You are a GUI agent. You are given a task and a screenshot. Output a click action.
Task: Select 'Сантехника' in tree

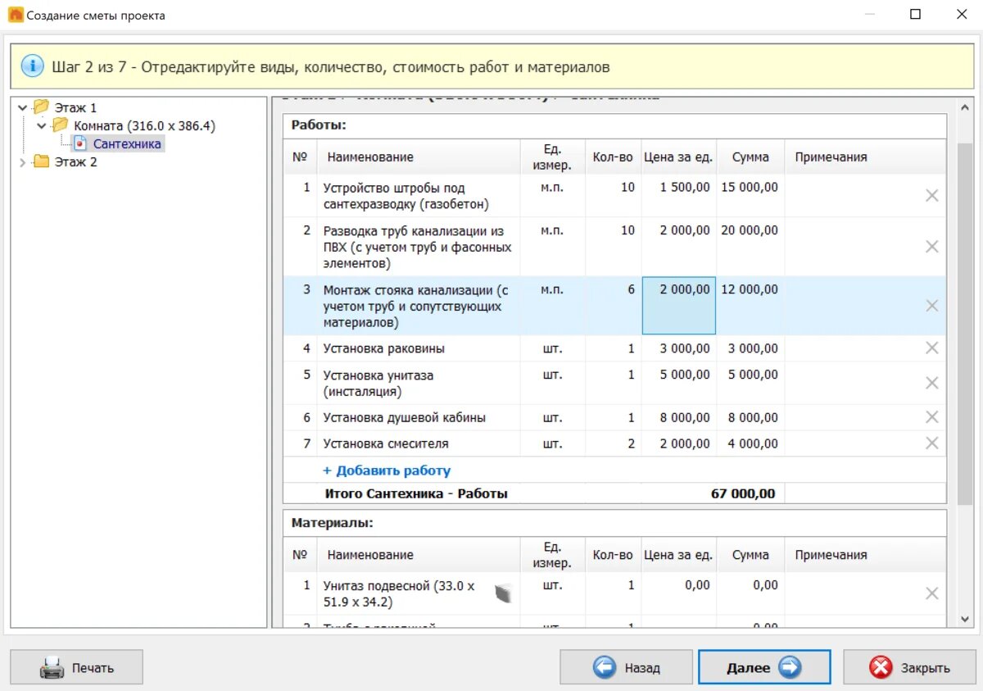pos(127,143)
